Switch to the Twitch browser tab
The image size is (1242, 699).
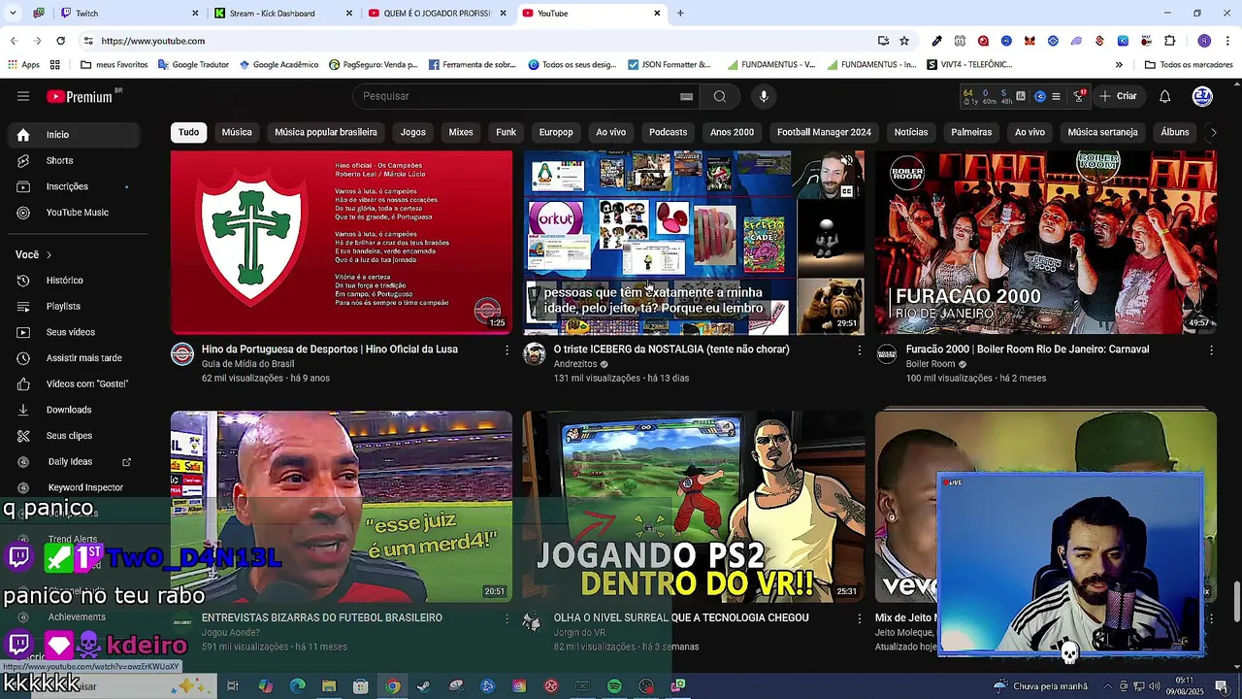coord(126,14)
